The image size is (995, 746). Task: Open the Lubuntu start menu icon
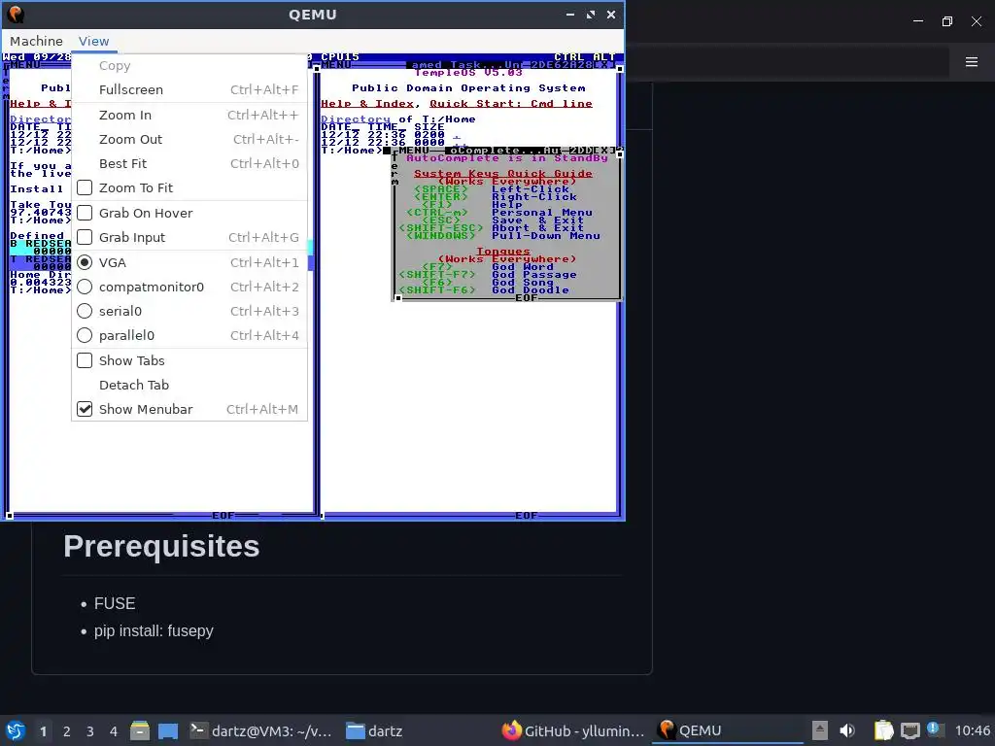[16, 730]
